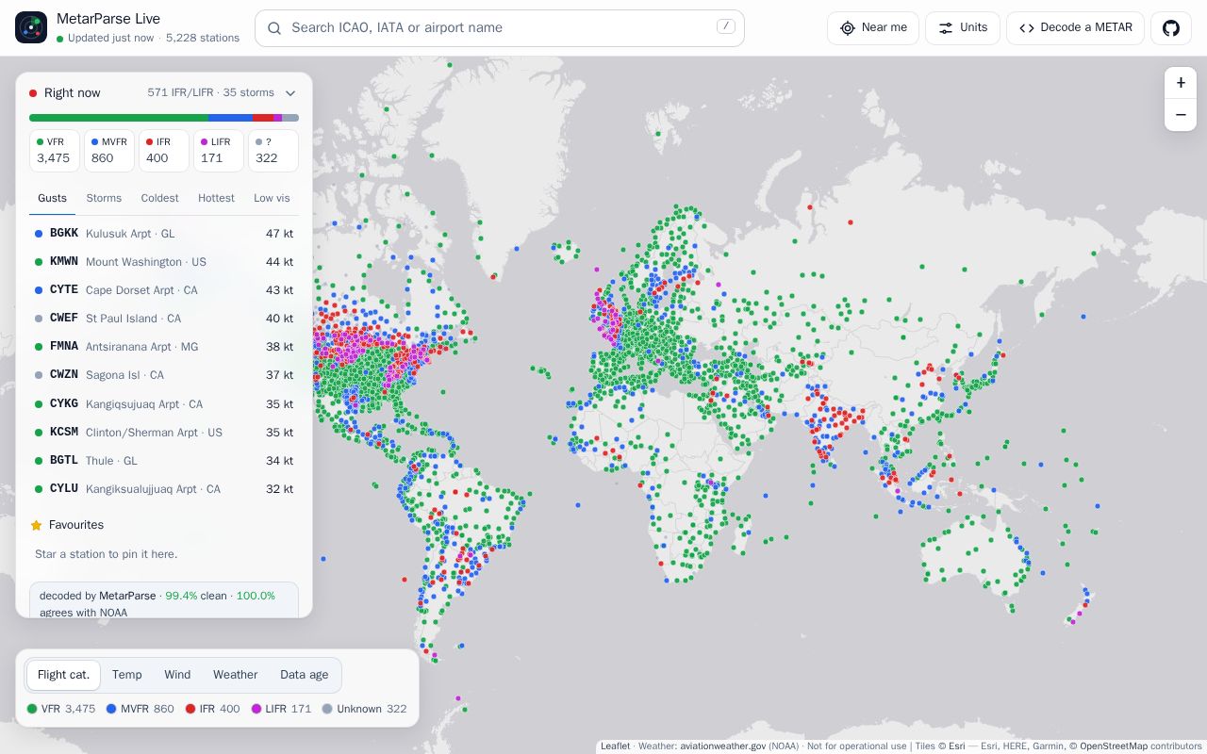Open BGKK Kulusuk Arpt station row
1207x754 pixels.
click(164, 234)
